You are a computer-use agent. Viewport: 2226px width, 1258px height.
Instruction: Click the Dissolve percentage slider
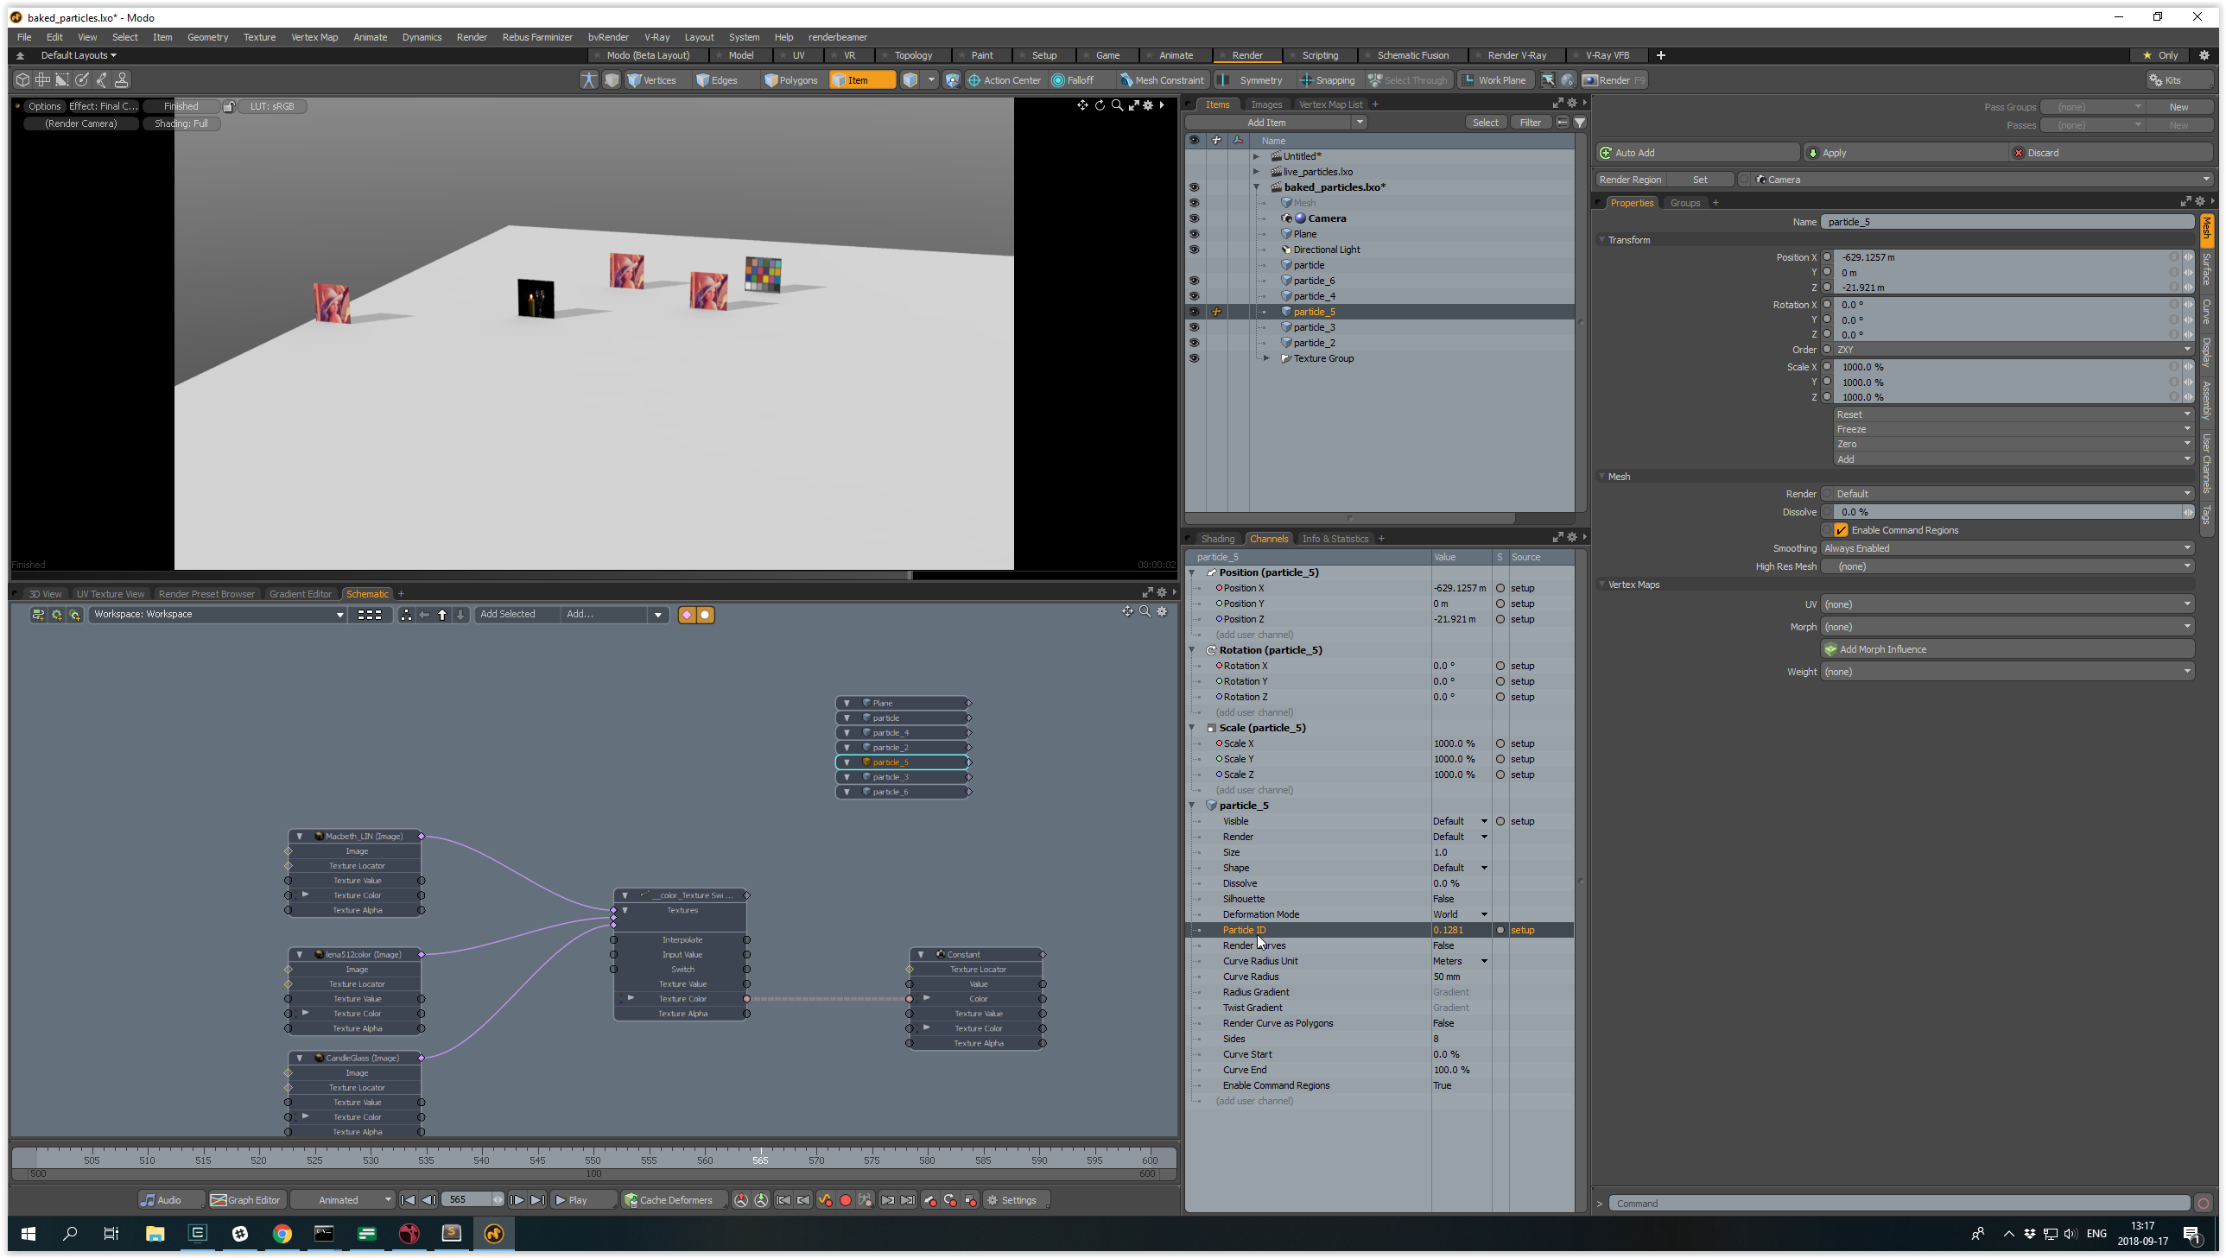coord(2010,511)
